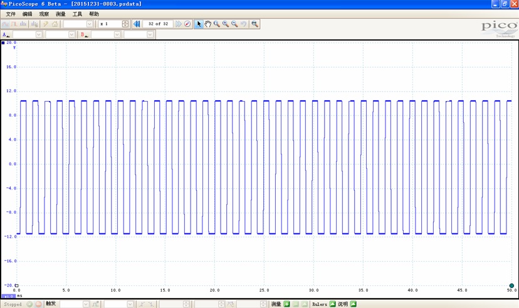Open channel A options button

click(x=6, y=35)
